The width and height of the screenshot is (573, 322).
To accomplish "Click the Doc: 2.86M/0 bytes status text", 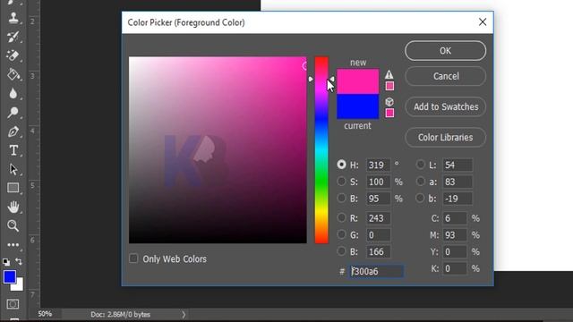I will pos(120,314).
